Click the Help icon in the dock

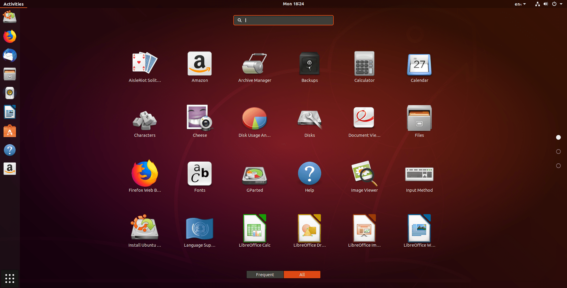pos(10,150)
